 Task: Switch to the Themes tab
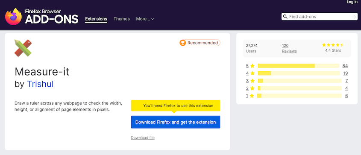pyautogui.click(x=122, y=19)
